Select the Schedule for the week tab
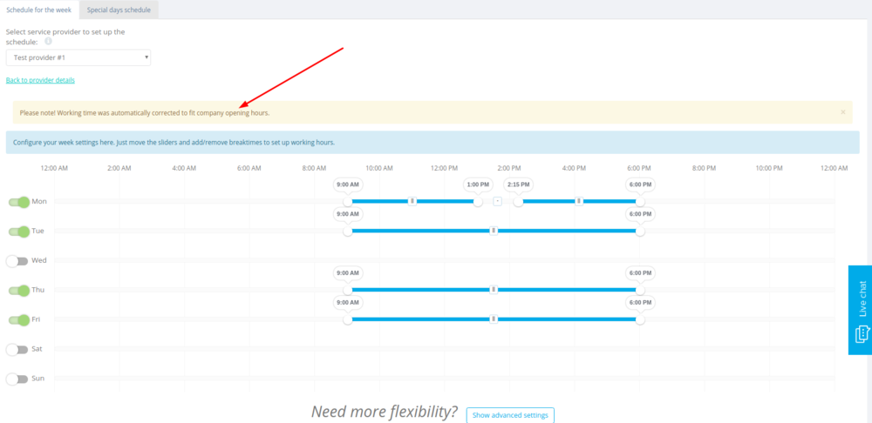872x423 pixels. 39,10
